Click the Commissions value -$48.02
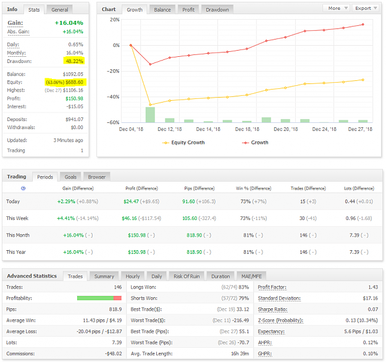This screenshot has height=362, width=386. (113, 353)
